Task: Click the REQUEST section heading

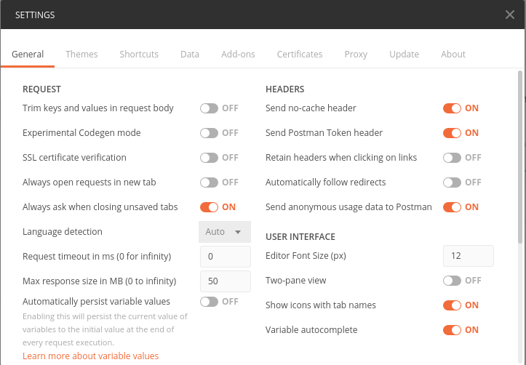Action: [x=41, y=89]
